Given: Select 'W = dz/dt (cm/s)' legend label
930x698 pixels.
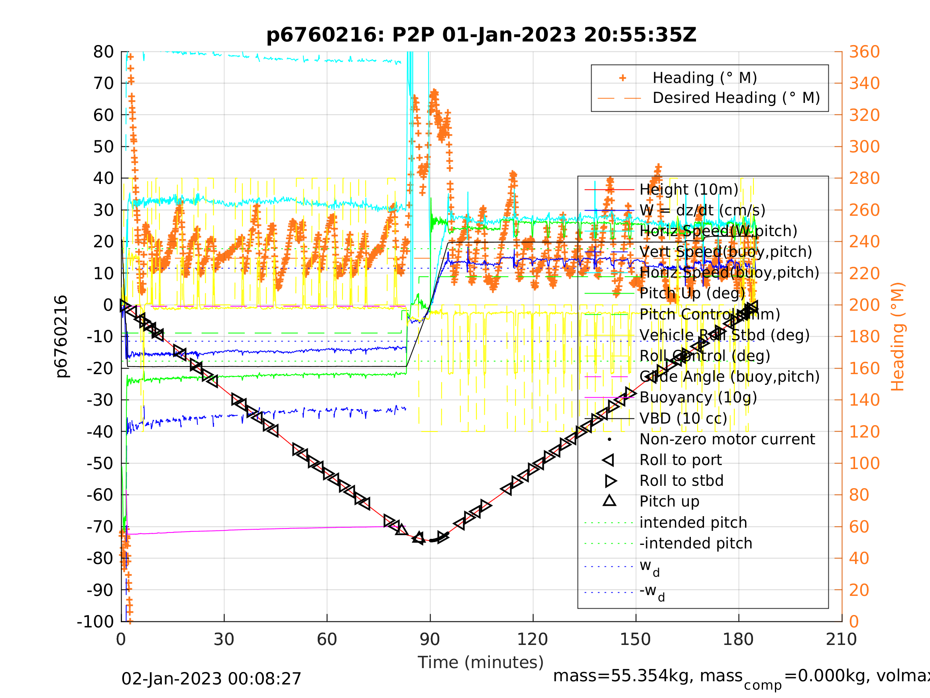Looking at the screenshot, I should pyautogui.click(x=702, y=210).
